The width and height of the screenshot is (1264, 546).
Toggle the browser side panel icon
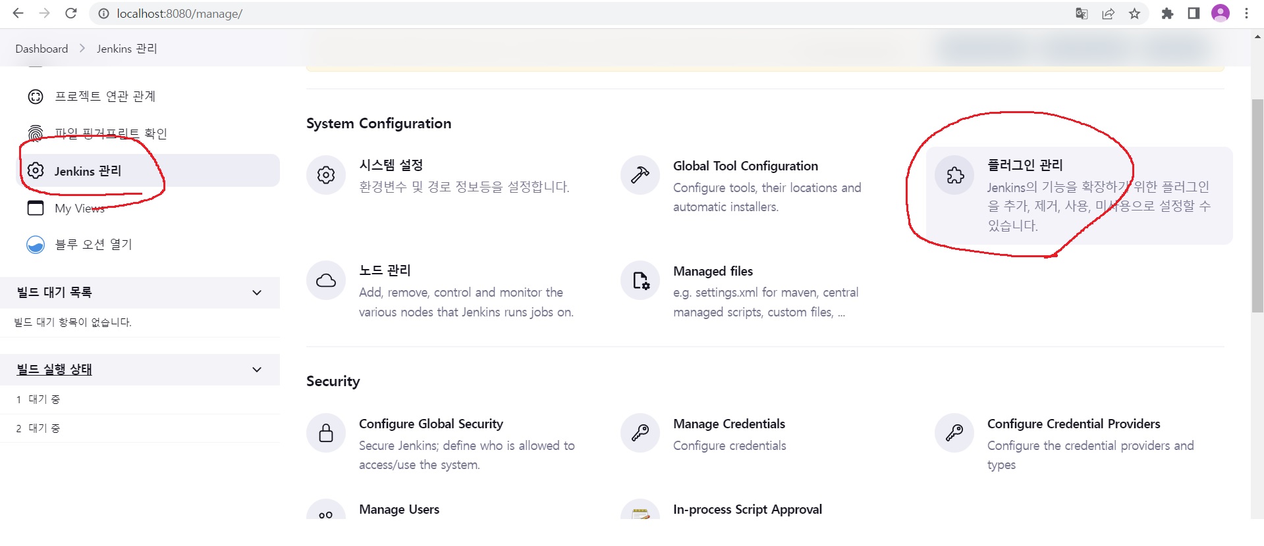1194,13
